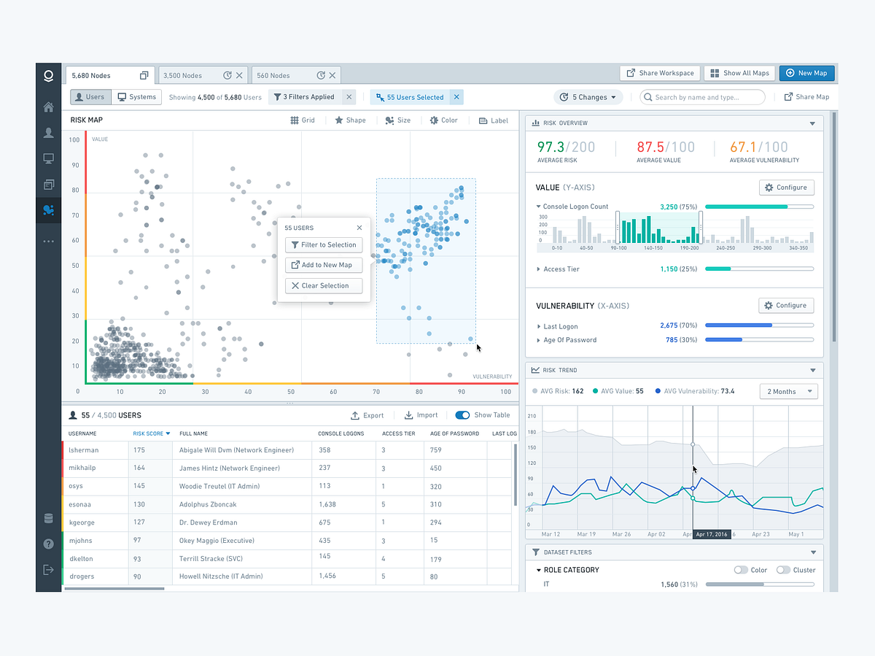Click Share Workspace button
The height and width of the screenshot is (656, 875).
pyautogui.click(x=660, y=73)
